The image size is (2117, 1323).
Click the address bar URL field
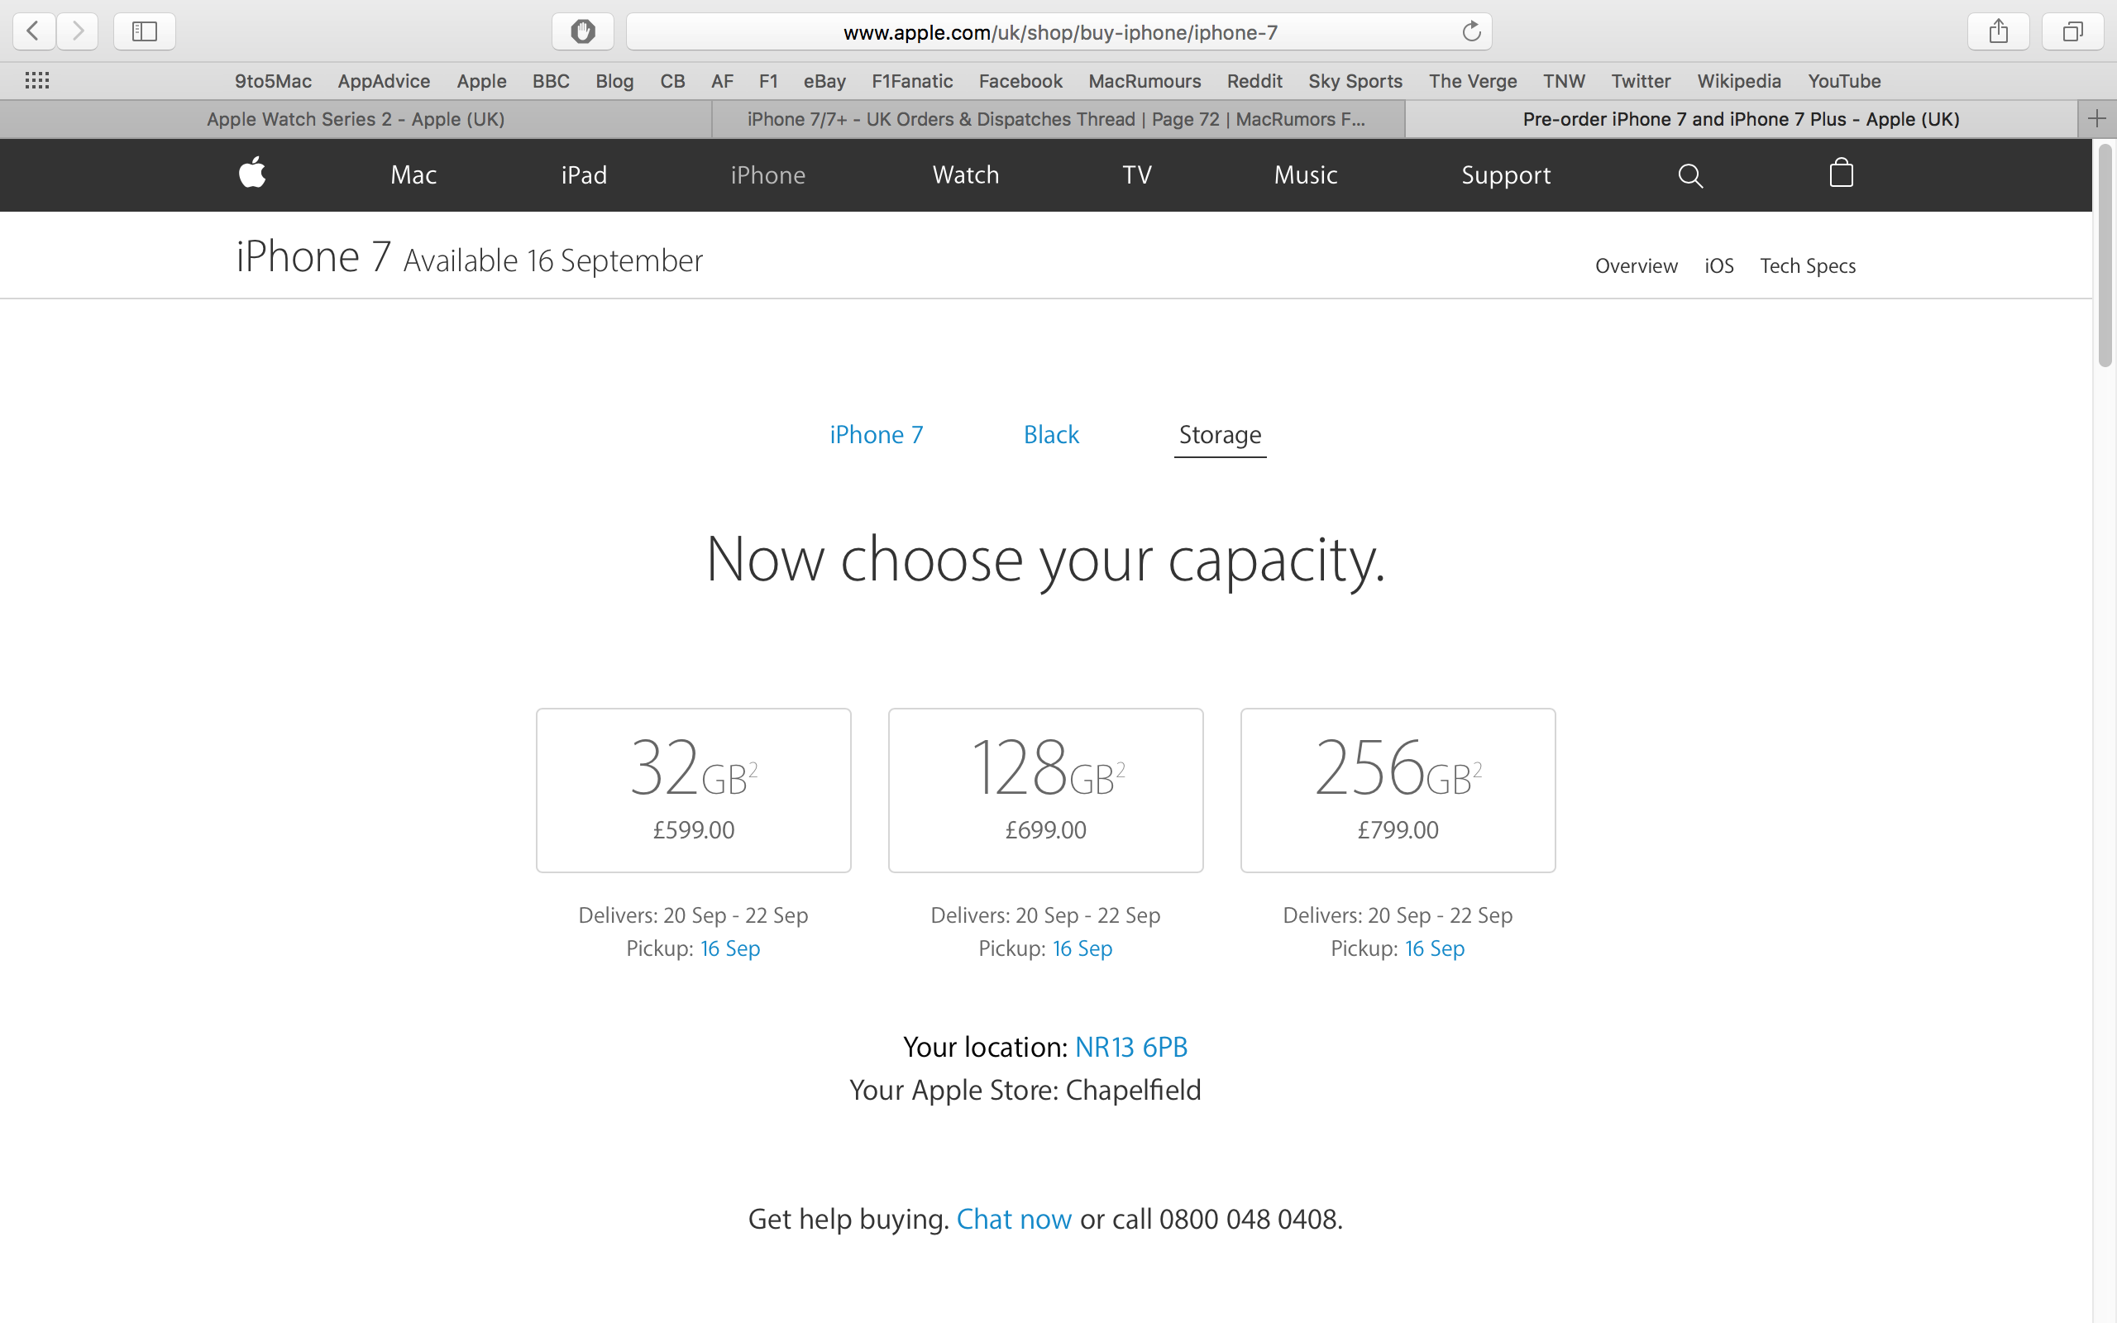pos(1059,31)
